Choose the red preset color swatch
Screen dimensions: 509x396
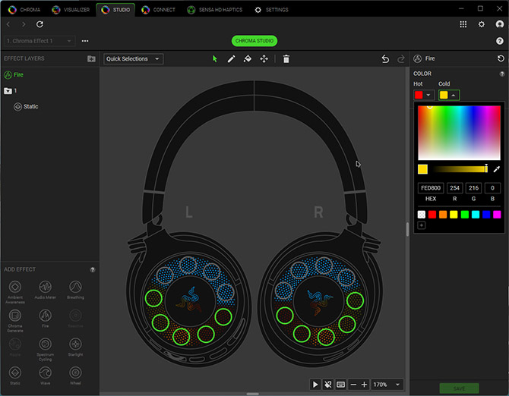click(432, 214)
